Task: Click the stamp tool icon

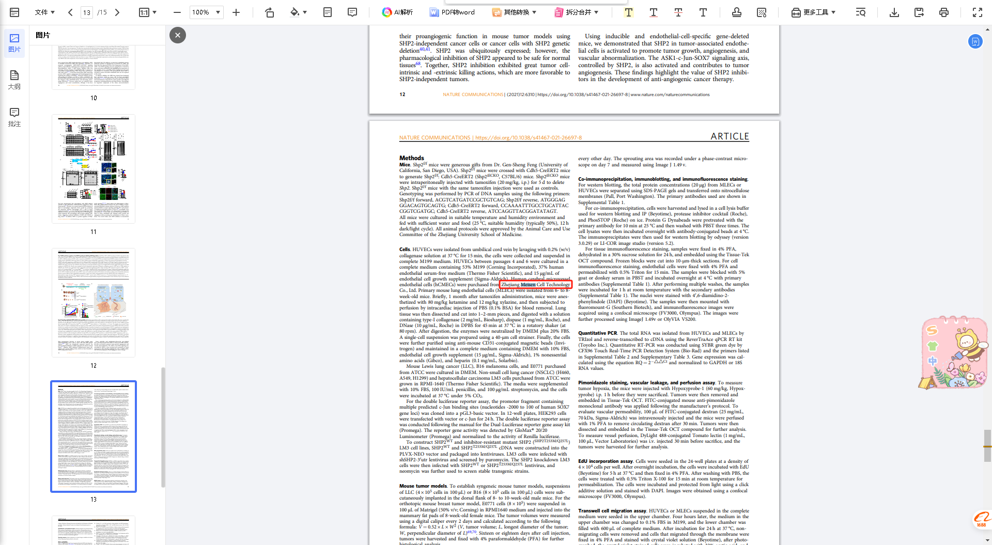Action: pyautogui.click(x=736, y=12)
